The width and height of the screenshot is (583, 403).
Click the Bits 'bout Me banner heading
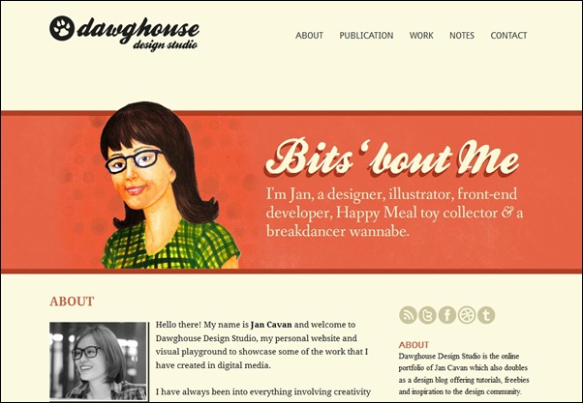tap(392, 158)
